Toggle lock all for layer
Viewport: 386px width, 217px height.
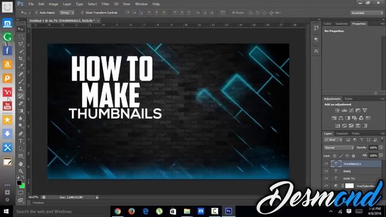[x=353, y=156]
